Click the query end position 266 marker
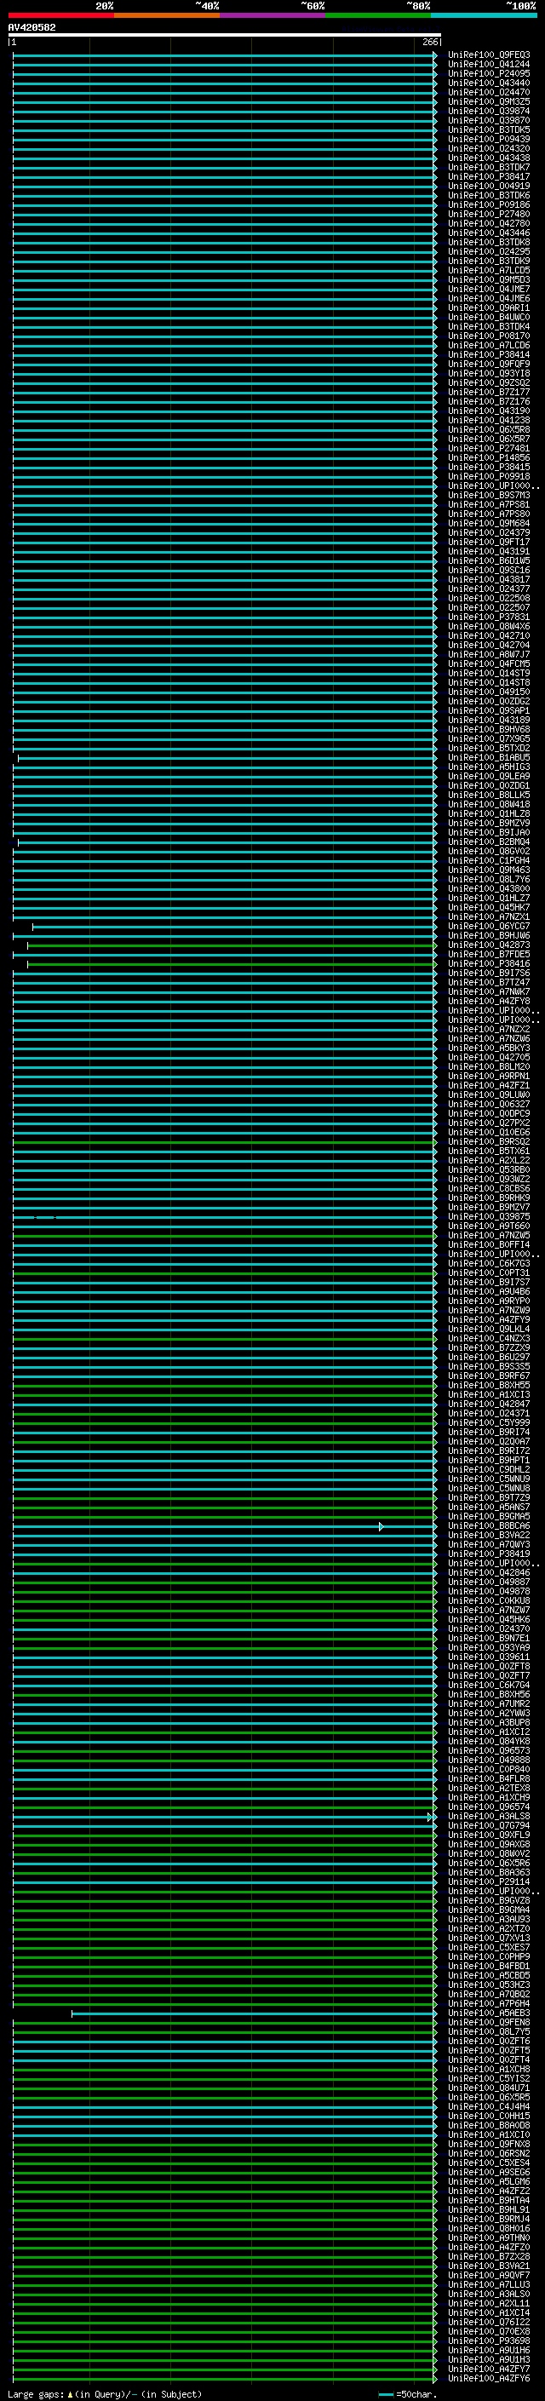 point(430,42)
